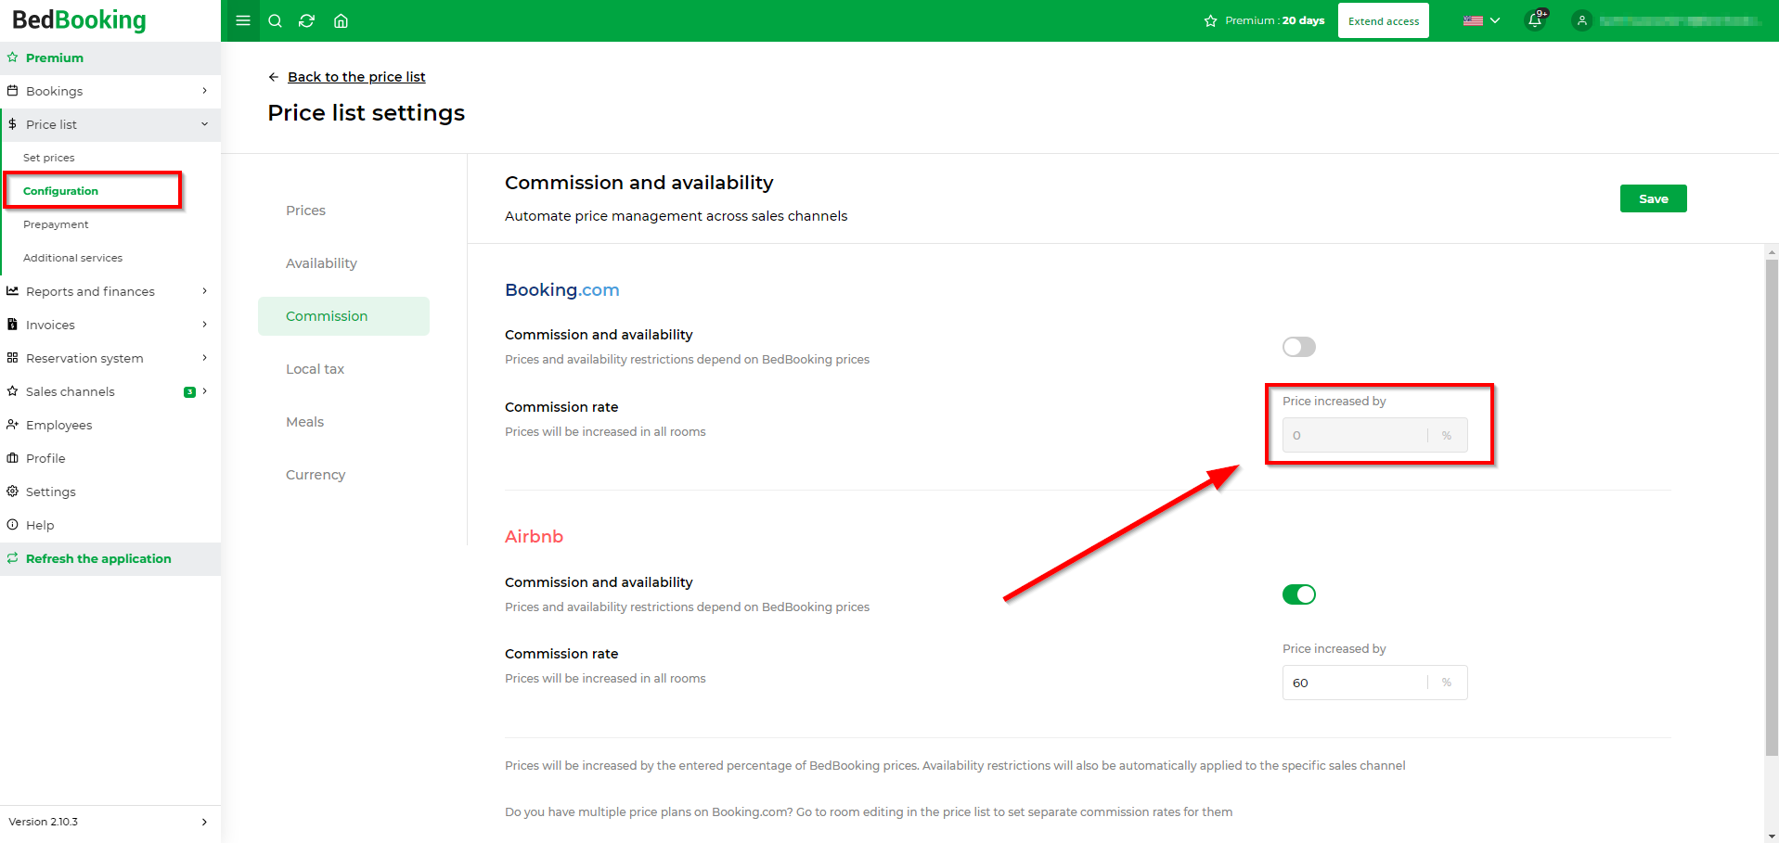Click the Price list dollar icon

click(x=12, y=124)
